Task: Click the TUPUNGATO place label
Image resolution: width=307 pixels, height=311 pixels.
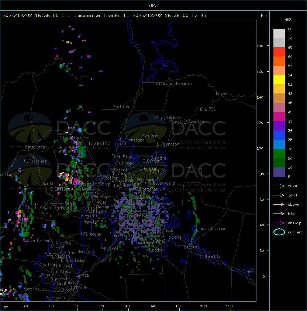Action: click(60, 257)
